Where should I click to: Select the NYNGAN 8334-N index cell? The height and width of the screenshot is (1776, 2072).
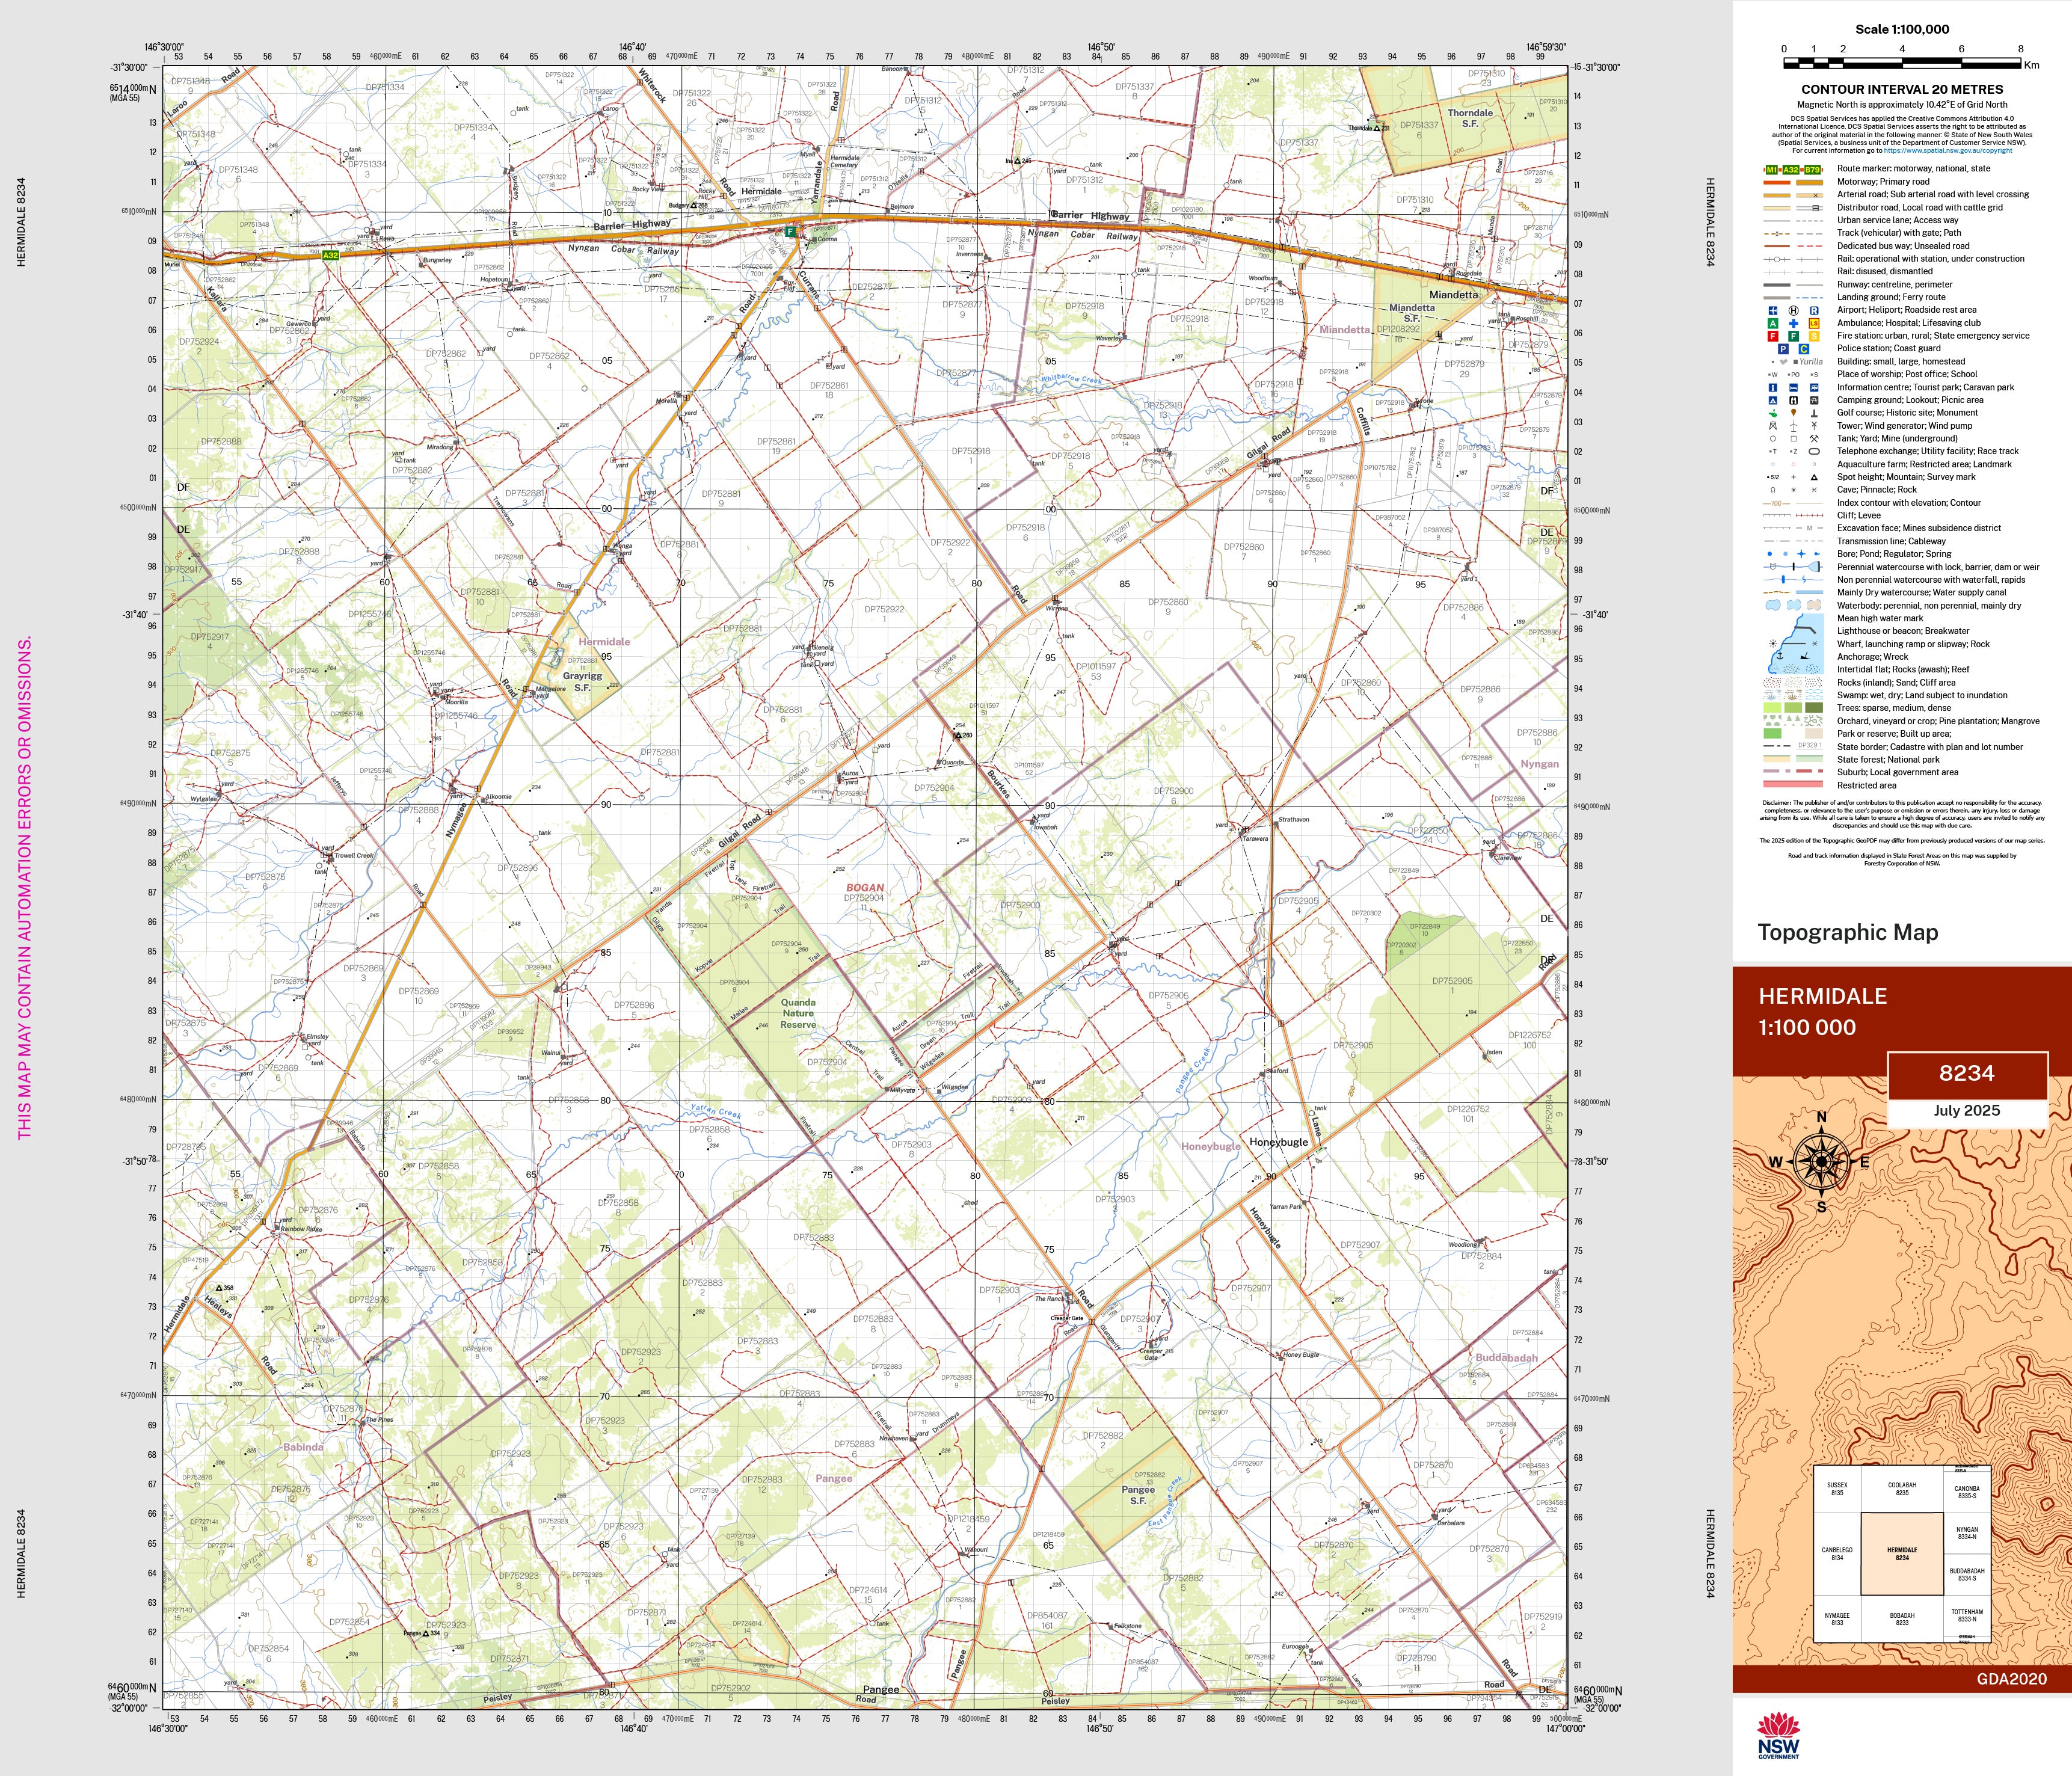[1967, 1533]
